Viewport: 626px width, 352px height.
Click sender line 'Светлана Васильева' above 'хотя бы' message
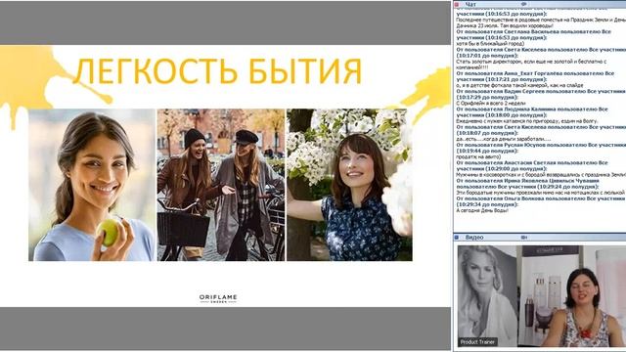[x=534, y=34]
